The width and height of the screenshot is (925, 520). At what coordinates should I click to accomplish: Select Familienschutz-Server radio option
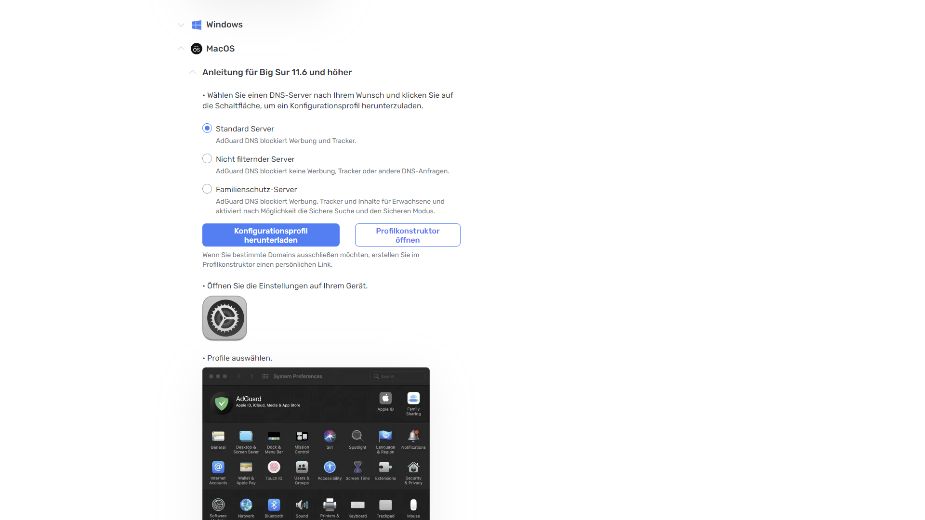coord(207,189)
